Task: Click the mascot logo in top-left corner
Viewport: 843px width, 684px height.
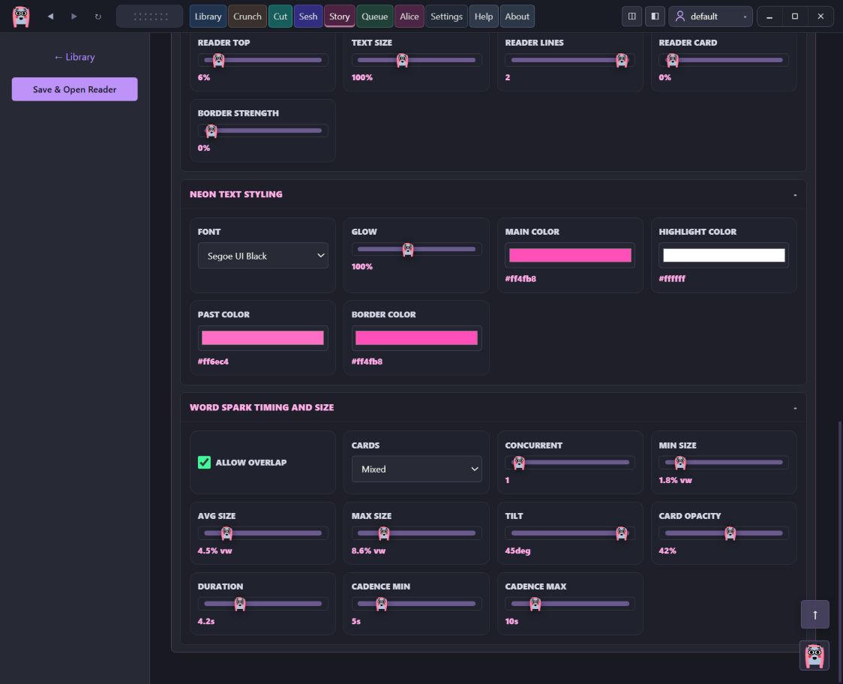Action: (x=21, y=16)
